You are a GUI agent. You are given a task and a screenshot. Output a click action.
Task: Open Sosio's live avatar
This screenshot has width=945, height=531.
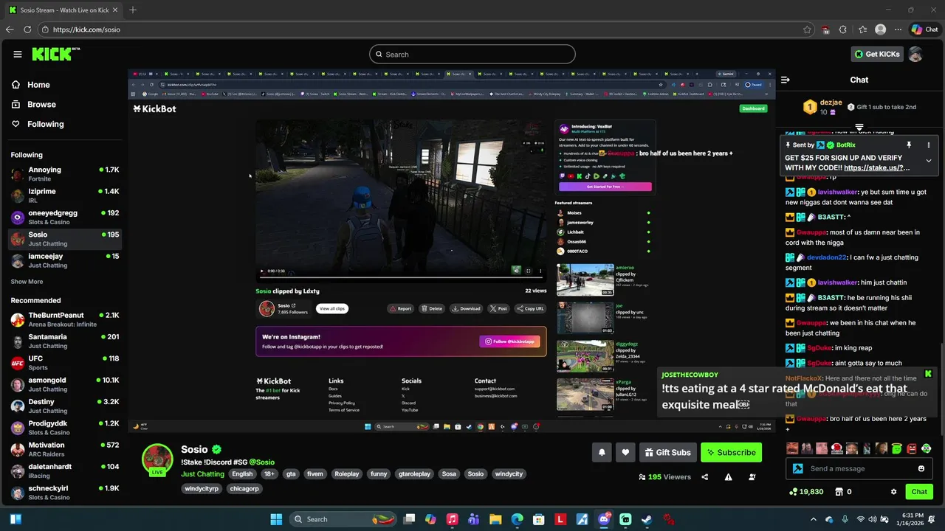click(157, 459)
